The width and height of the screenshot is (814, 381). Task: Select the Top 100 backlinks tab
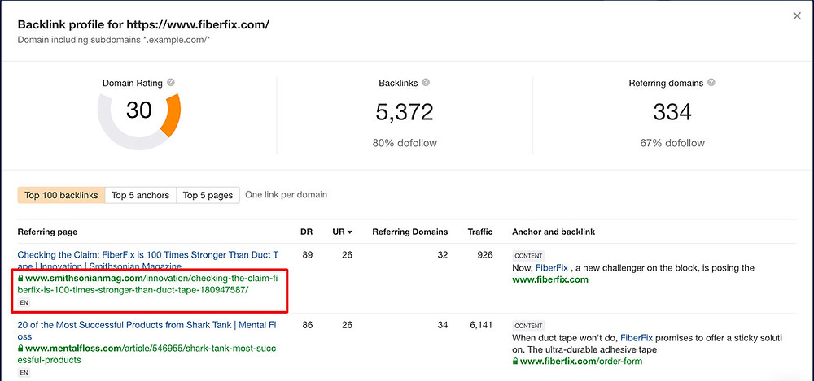pyautogui.click(x=61, y=196)
